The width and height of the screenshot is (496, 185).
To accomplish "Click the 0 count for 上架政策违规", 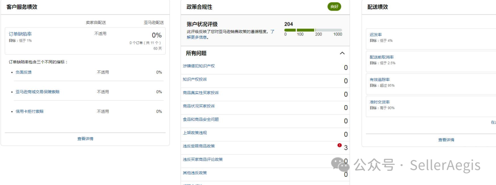I will pyautogui.click(x=346, y=135).
